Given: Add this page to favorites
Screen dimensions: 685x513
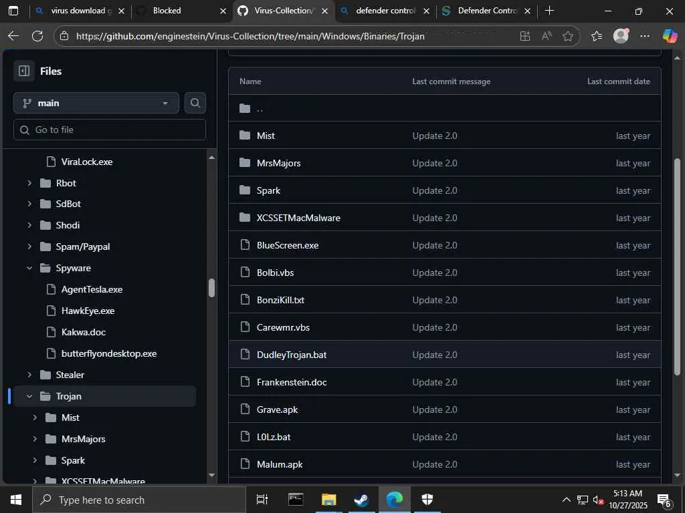Looking at the screenshot, I should click(x=568, y=36).
